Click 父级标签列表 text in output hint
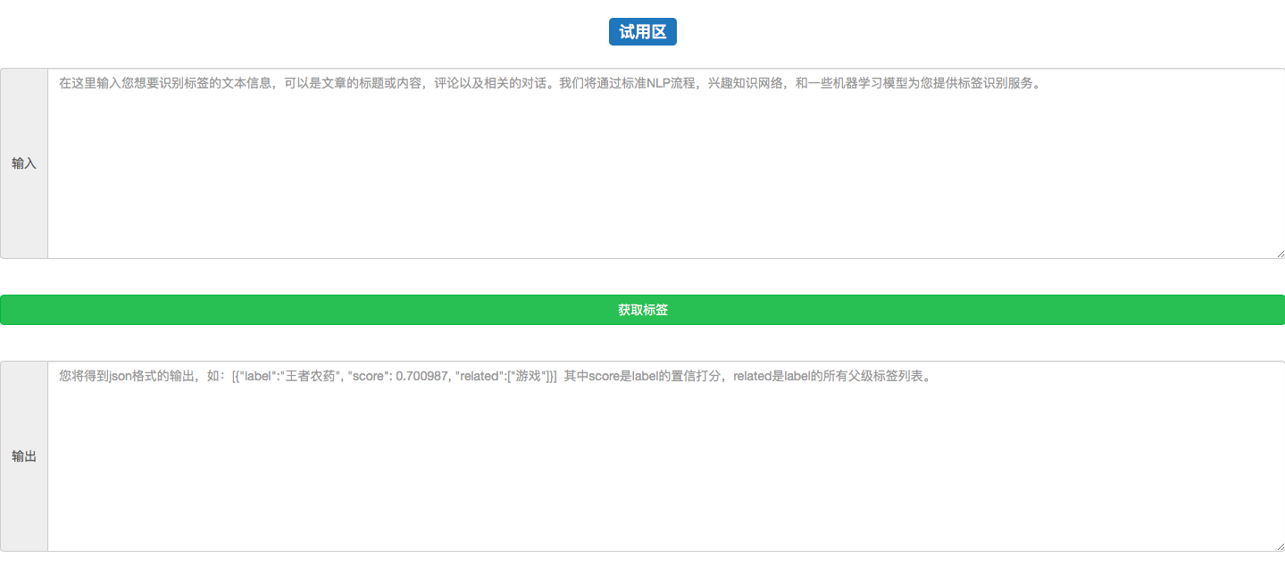This screenshot has height=583, width=1285. 886,377
